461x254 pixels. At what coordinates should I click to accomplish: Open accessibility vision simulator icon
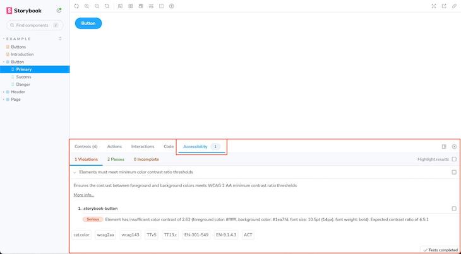point(172,6)
